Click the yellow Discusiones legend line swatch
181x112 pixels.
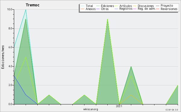pyautogui.click(x=135, y=6)
